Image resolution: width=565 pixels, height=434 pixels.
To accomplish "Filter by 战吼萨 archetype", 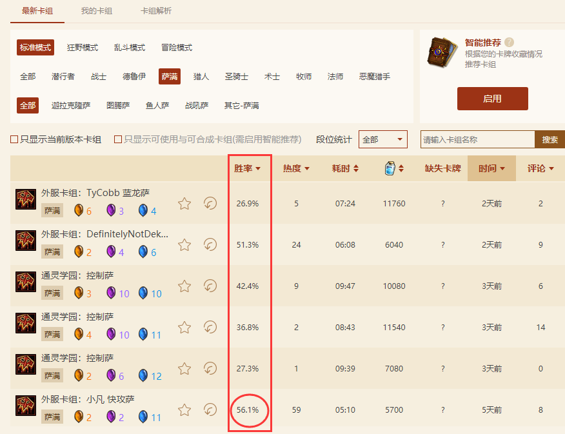I will point(196,106).
